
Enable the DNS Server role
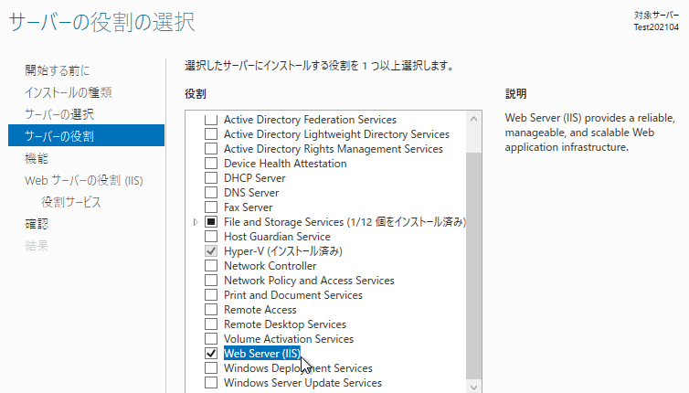coord(211,193)
